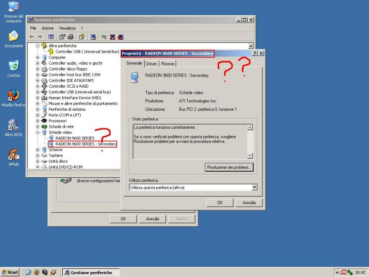Click the uninstall device toolbar icon

pyautogui.click(x=113, y=37)
